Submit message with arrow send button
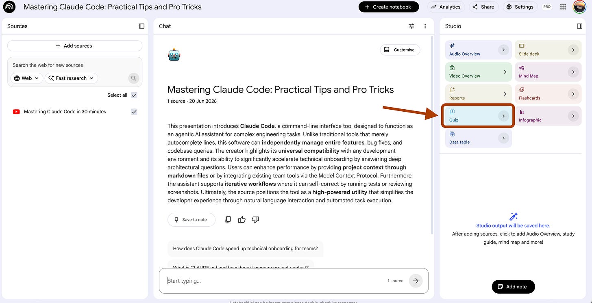 pos(416,281)
